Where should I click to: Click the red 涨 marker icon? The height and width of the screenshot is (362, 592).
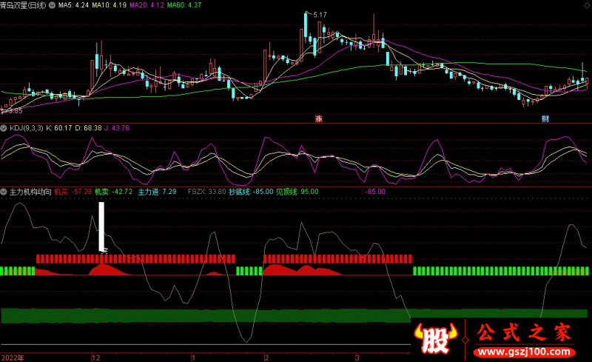click(319, 118)
